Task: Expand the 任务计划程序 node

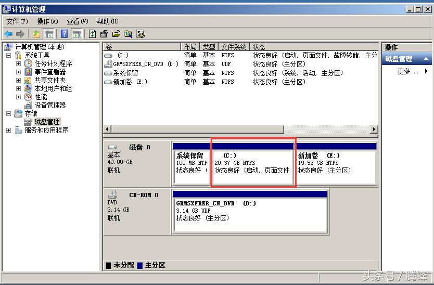Action: click(x=18, y=63)
